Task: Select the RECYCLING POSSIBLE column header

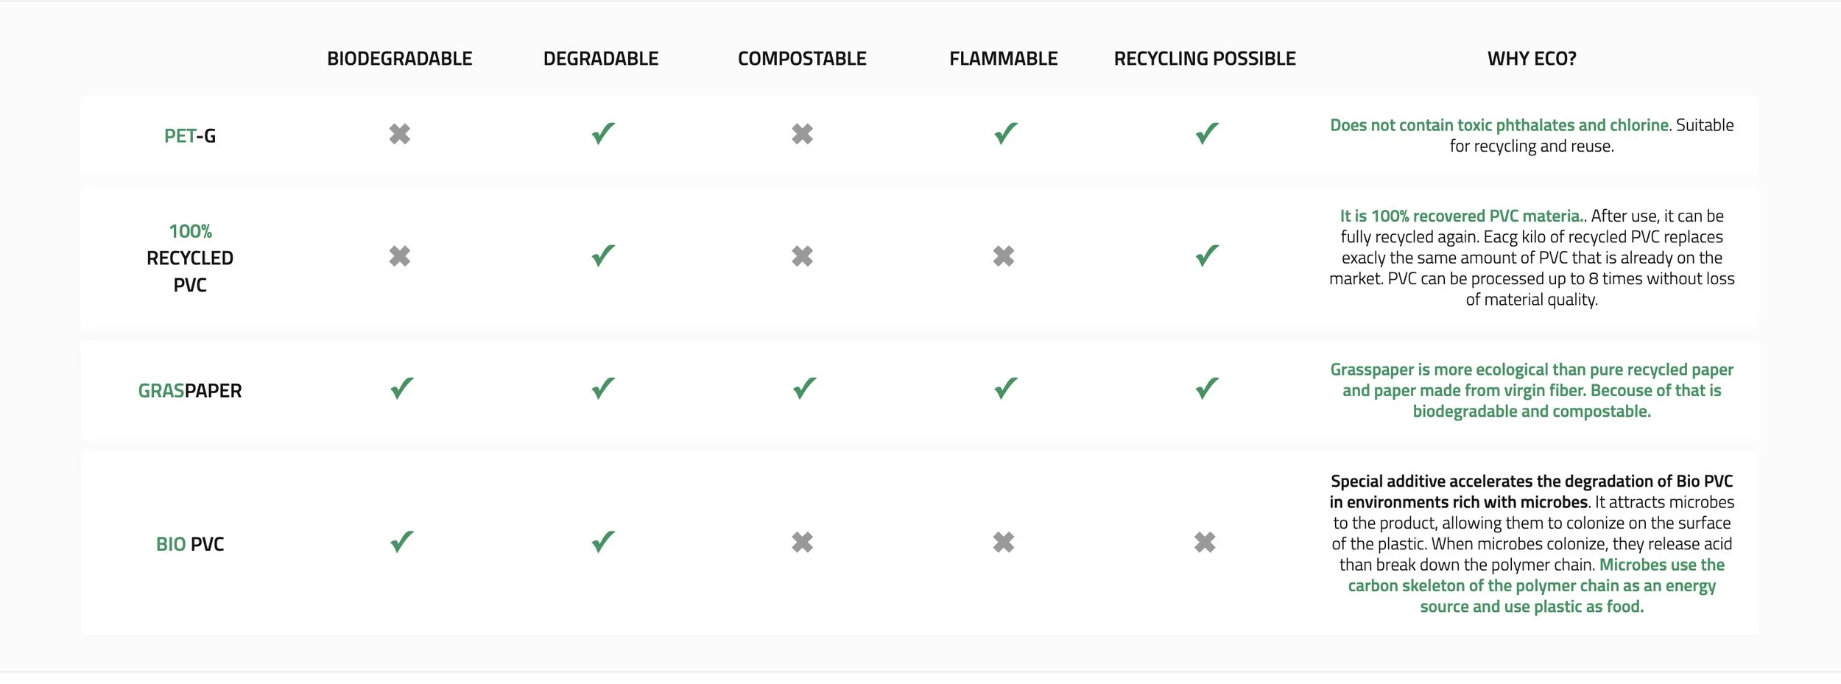Action: pyautogui.click(x=1205, y=59)
